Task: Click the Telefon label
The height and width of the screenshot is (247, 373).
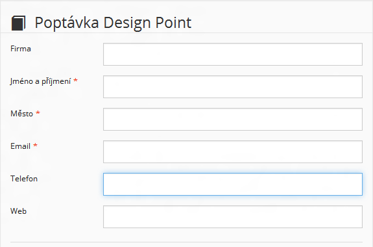Action: [x=24, y=179]
